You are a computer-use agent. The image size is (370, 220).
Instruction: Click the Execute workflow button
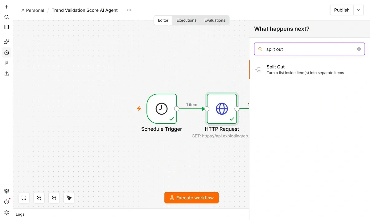click(191, 198)
